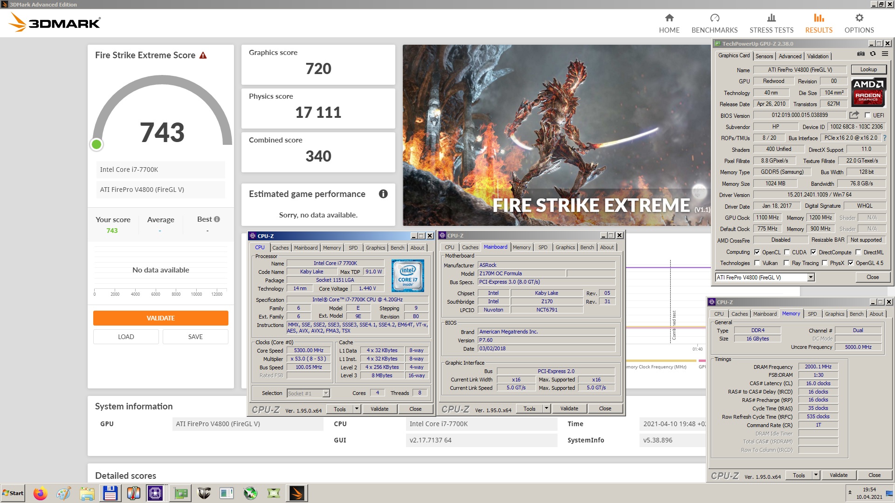Open the Stress Tests chart icon
This screenshot has width=895, height=503.
[771, 18]
